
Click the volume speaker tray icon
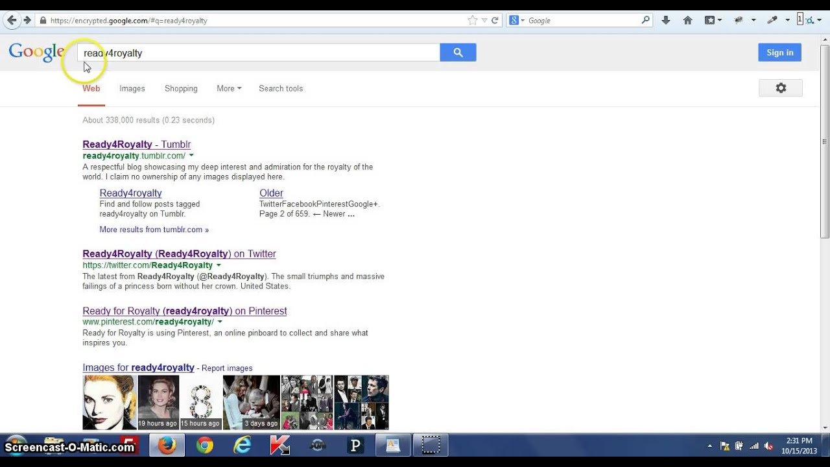coord(769,446)
